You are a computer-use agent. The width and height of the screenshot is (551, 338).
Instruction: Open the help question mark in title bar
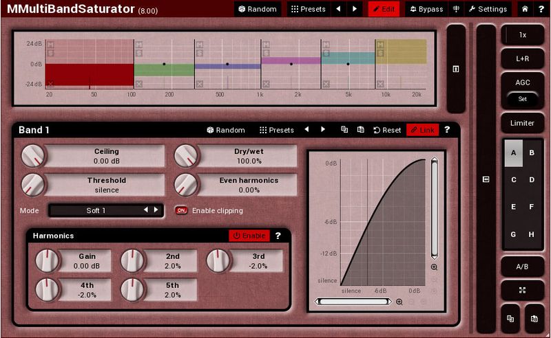pyautogui.click(x=541, y=9)
